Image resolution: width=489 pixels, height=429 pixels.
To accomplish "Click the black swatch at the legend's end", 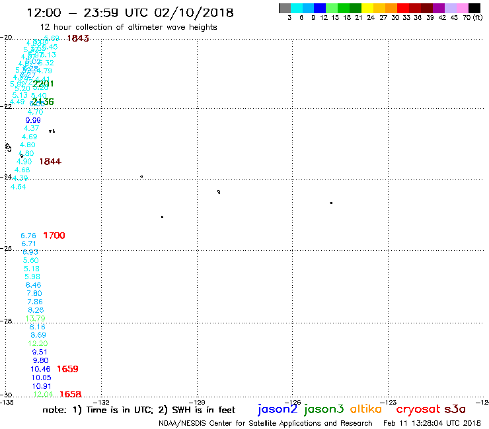I will [474, 8].
